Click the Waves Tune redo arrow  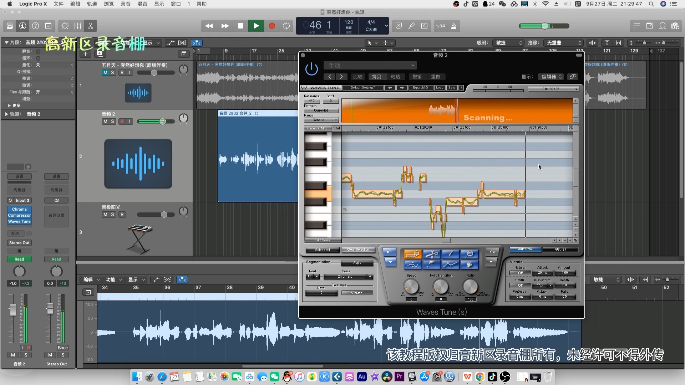coord(492,252)
